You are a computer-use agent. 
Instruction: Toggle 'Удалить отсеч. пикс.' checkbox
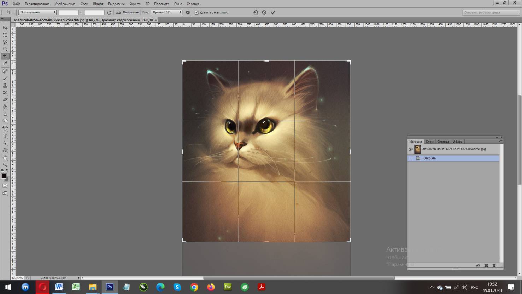click(x=197, y=12)
